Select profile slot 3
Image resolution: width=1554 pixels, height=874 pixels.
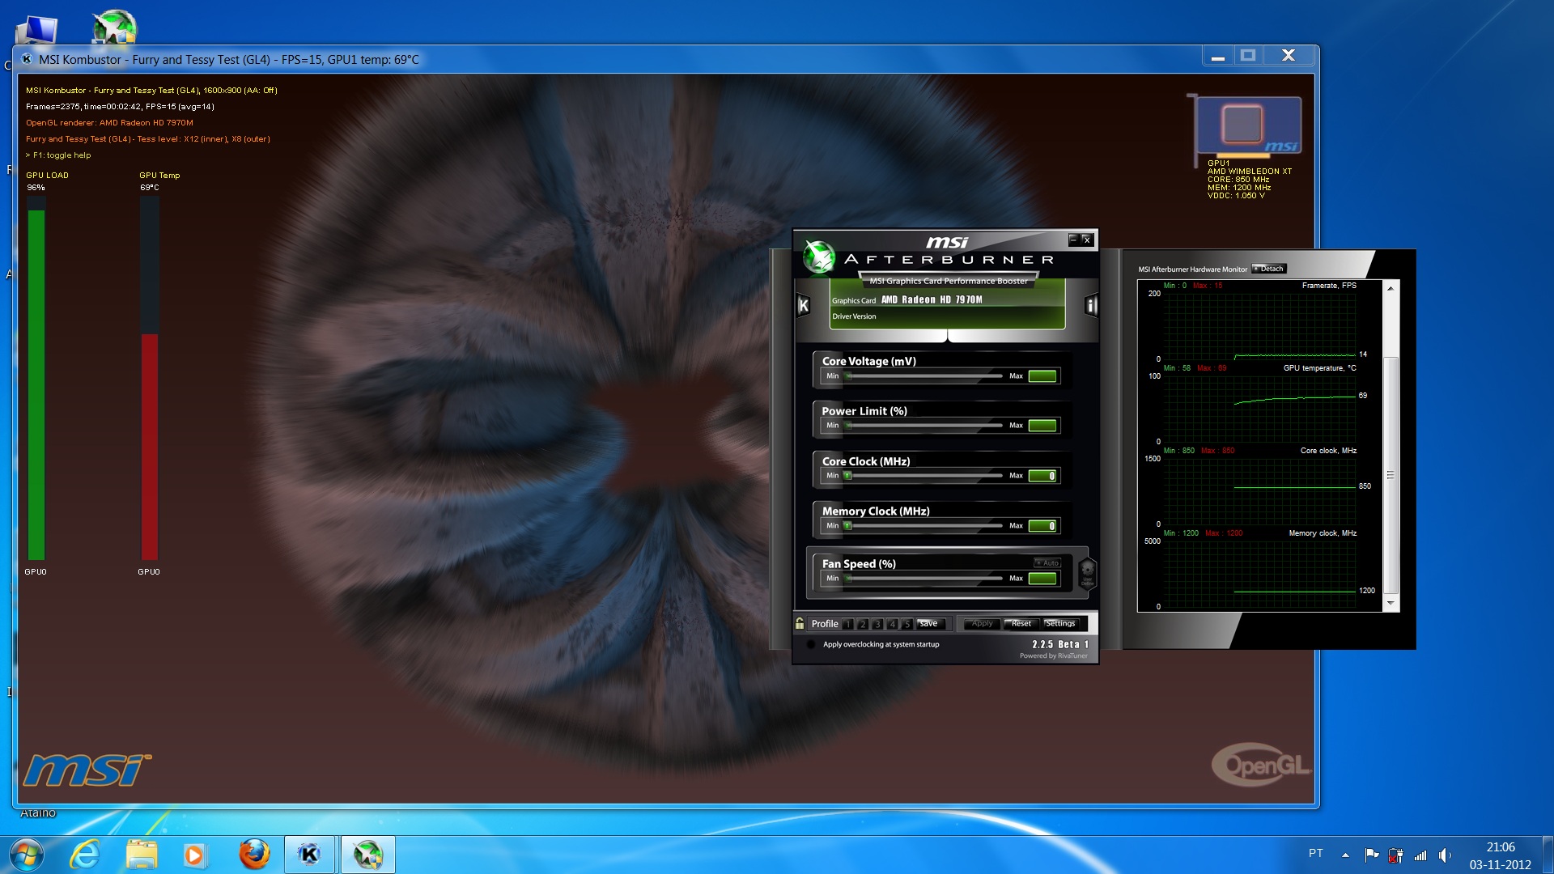click(x=877, y=624)
